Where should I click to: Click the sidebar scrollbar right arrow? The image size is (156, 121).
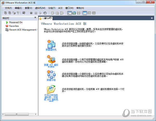(x=36, y=114)
